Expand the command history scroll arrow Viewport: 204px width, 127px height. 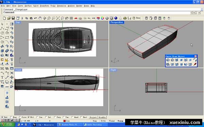202,9
